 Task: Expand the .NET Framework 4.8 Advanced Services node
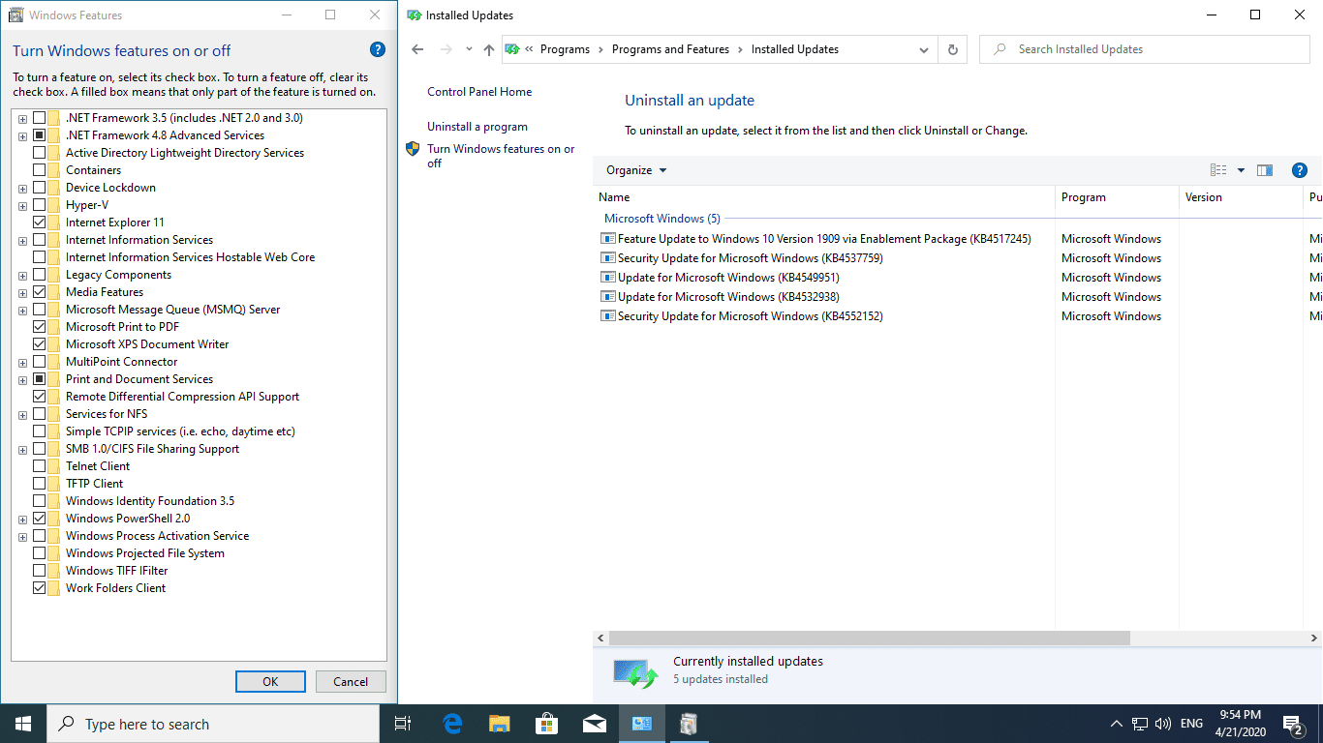[x=22, y=136]
